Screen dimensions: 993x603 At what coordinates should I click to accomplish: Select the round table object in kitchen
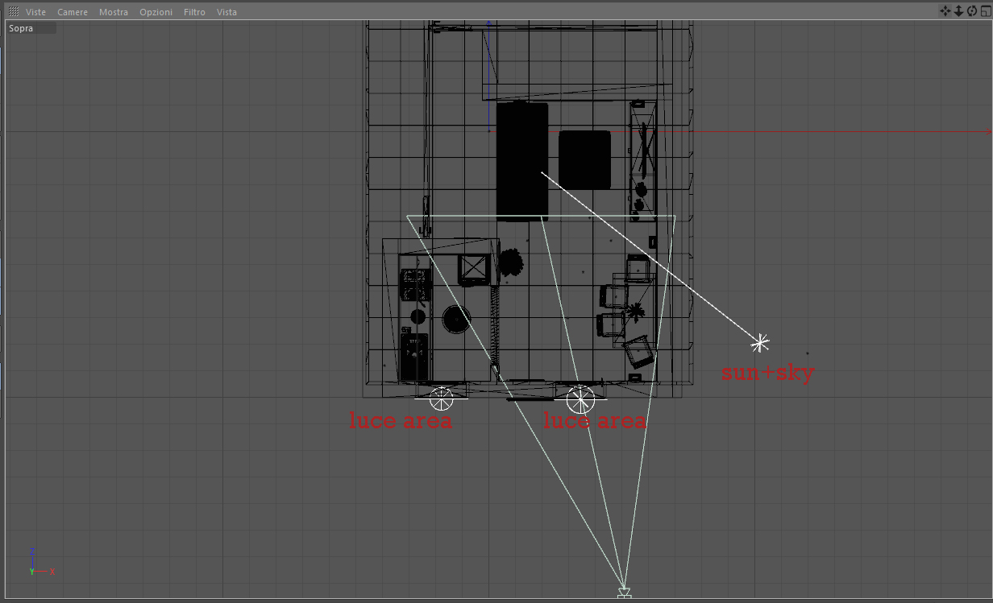pos(455,321)
